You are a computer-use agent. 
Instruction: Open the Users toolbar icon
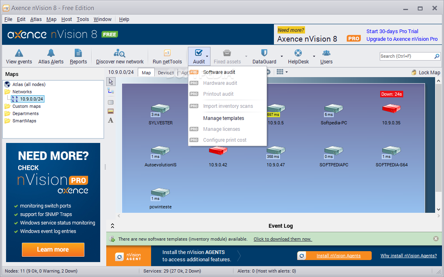click(x=326, y=53)
